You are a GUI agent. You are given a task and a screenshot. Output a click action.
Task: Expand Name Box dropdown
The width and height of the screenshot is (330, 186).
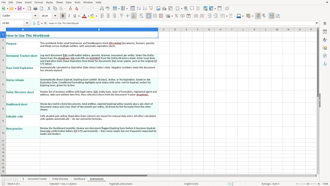point(27,23)
